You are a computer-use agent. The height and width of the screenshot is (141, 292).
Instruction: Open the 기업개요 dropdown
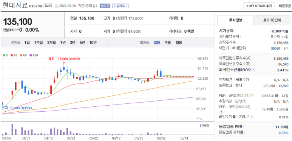click(120, 6)
